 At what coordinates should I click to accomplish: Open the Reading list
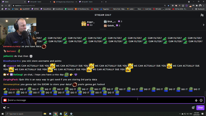coord(200,9)
